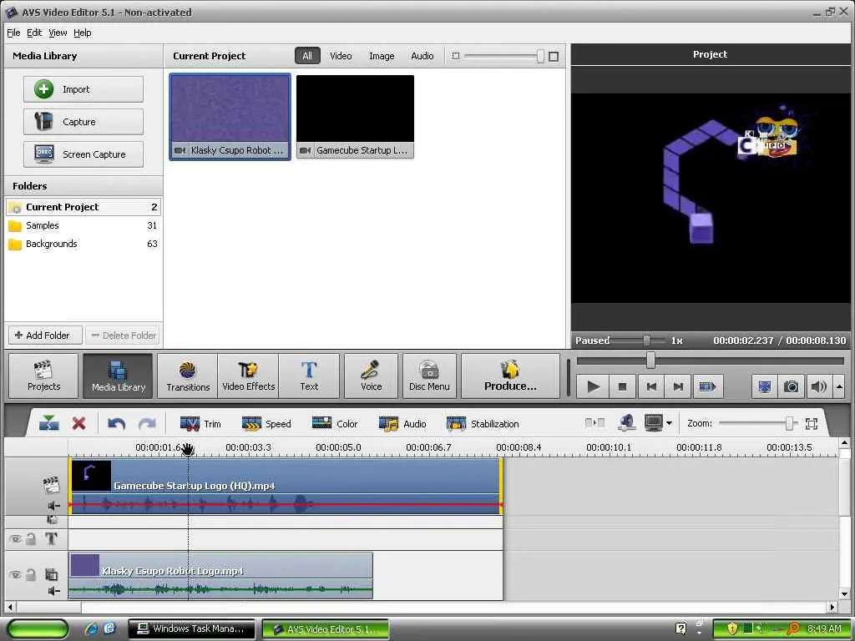Image resolution: width=855 pixels, height=641 pixels.
Task: Stop the preview playback
Action: (x=622, y=386)
